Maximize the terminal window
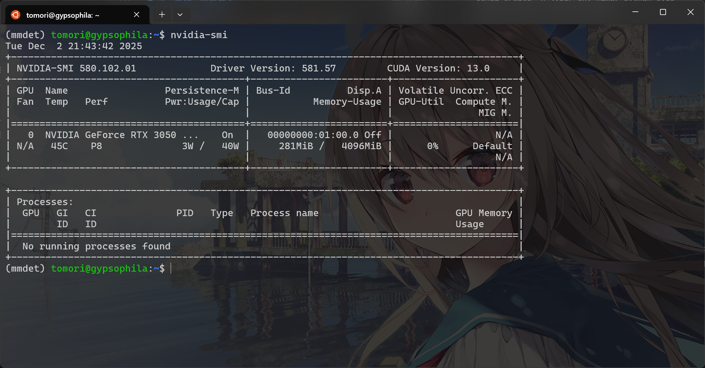The height and width of the screenshot is (368, 705). [x=663, y=12]
